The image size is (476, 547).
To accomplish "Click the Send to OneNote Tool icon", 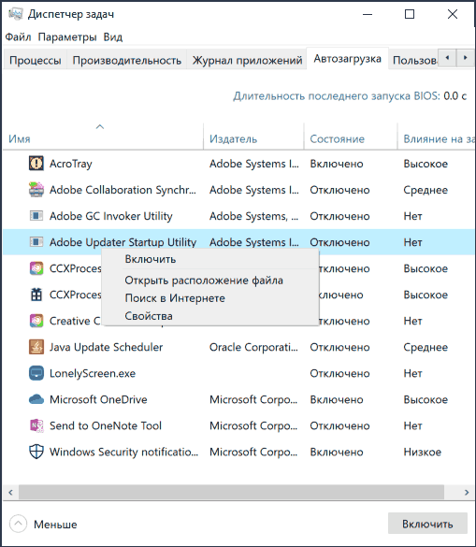I will [36, 425].
